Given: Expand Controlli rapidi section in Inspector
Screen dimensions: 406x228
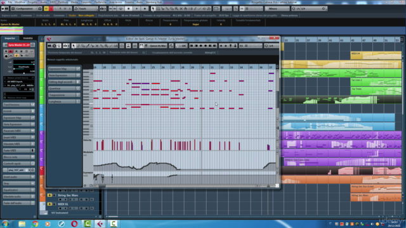Looking at the screenshot, I should click(x=18, y=163).
